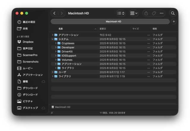Expand the top-level ライブラリ folder
Image resolution: width=190 pixels, height=131 pixels.
click(53, 76)
